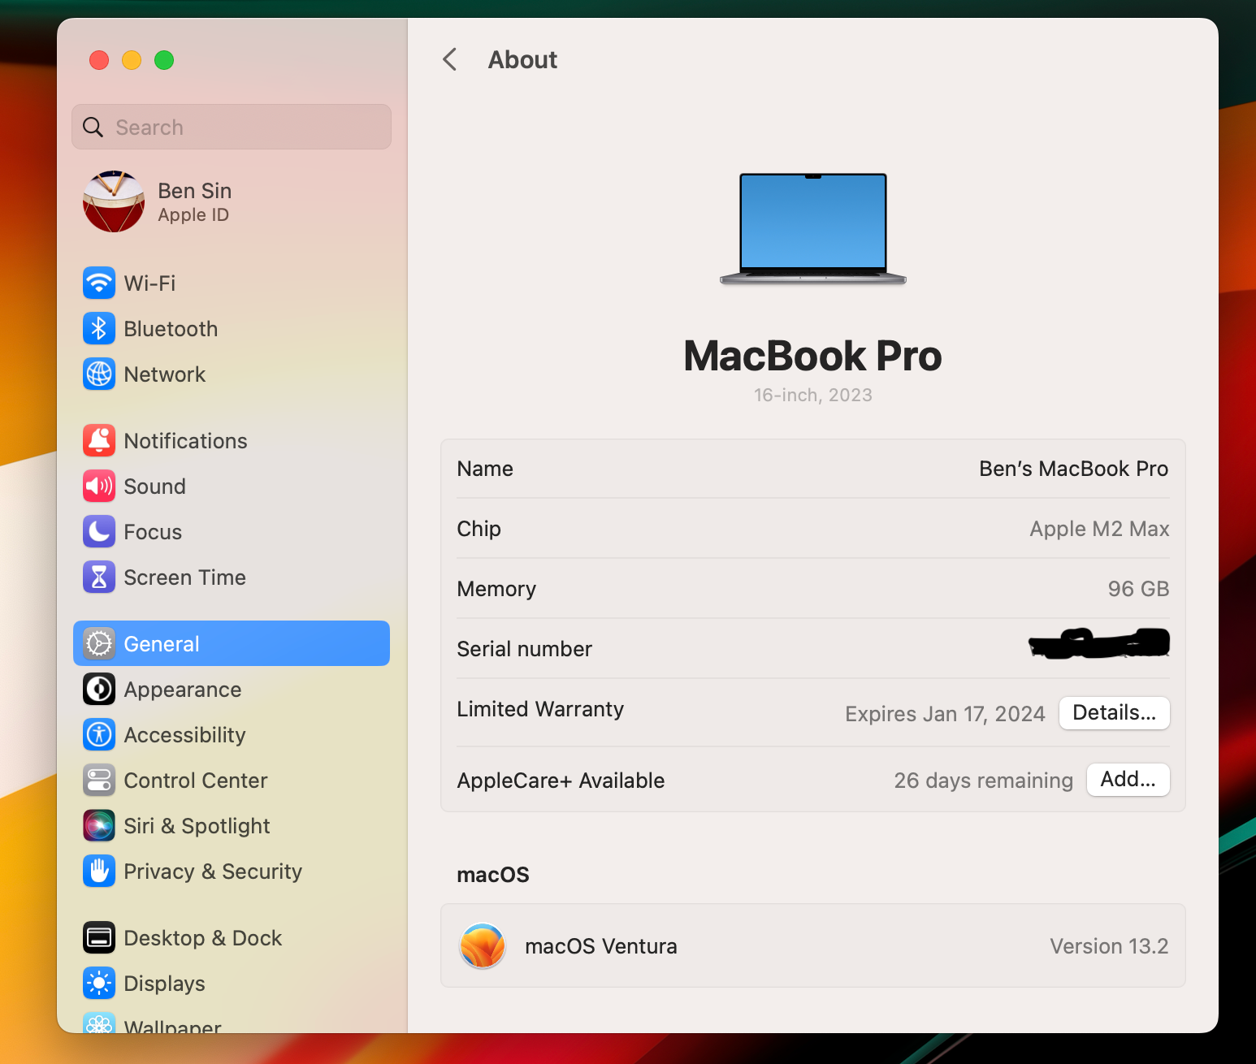1256x1064 pixels.
Task: Select the Version 13.2 text
Action: pos(1109,946)
